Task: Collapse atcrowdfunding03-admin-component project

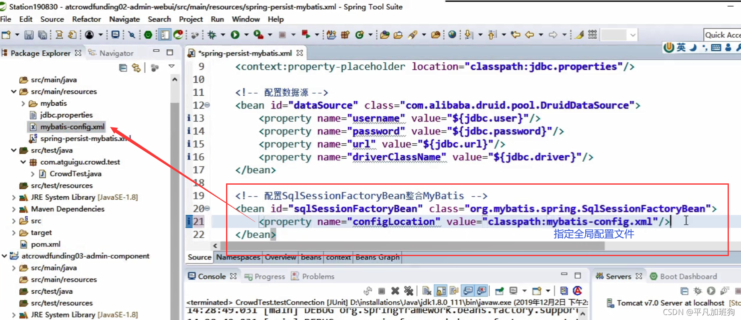Action: pyautogui.click(x=5, y=256)
